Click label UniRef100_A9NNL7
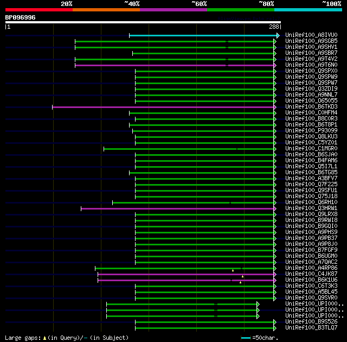 (311, 95)
